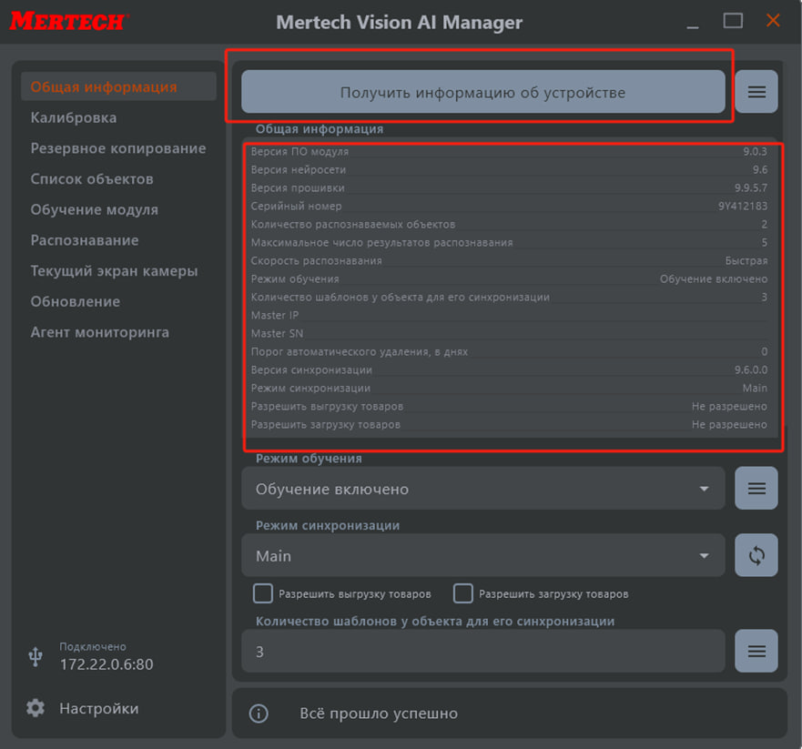The width and height of the screenshot is (802, 749).
Task: Open Агент мониторинга in the sidebar
Action: (100, 332)
